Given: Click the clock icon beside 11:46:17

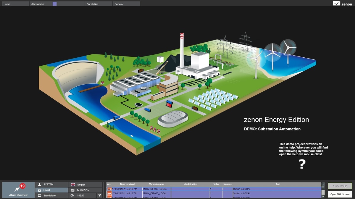Looking at the screenshot, I should [73, 196].
